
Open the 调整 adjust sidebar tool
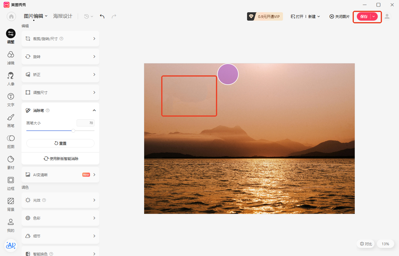11,36
